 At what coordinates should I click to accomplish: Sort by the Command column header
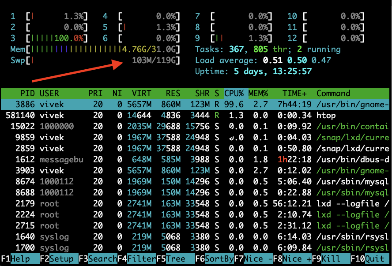pyautogui.click(x=333, y=93)
